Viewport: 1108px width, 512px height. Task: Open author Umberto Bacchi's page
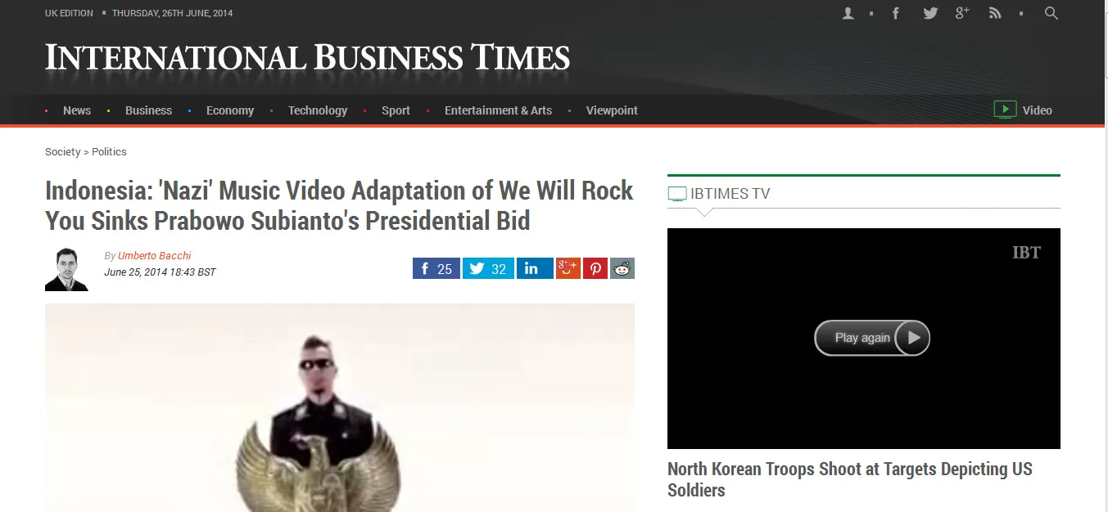point(154,256)
